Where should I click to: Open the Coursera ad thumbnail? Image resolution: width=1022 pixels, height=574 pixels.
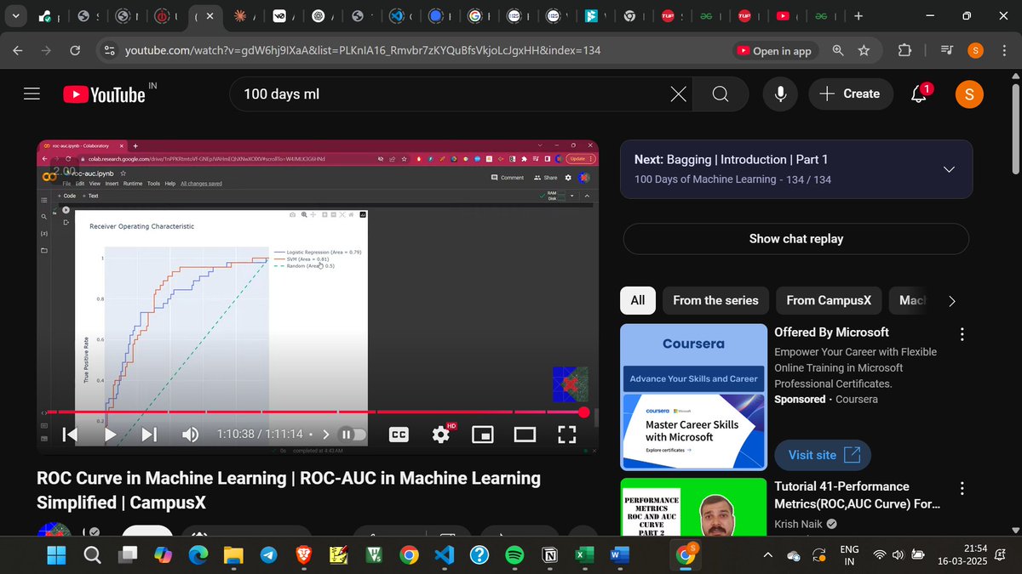point(693,396)
